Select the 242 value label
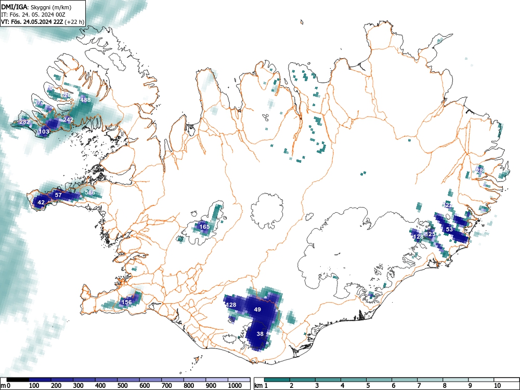Screen dimensions: 520x390 pos(68,120)
